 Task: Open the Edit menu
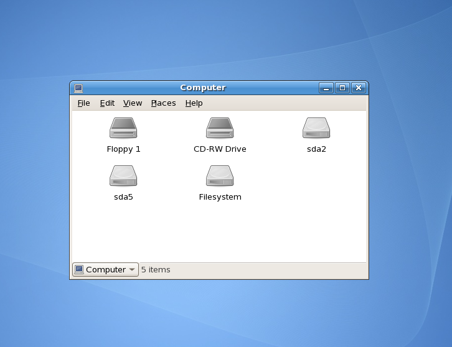pos(107,103)
